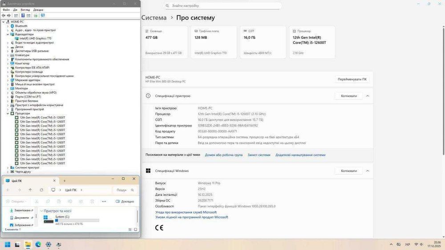Click File Explorer search box Пошук
The image size is (445, 250).
125,190
